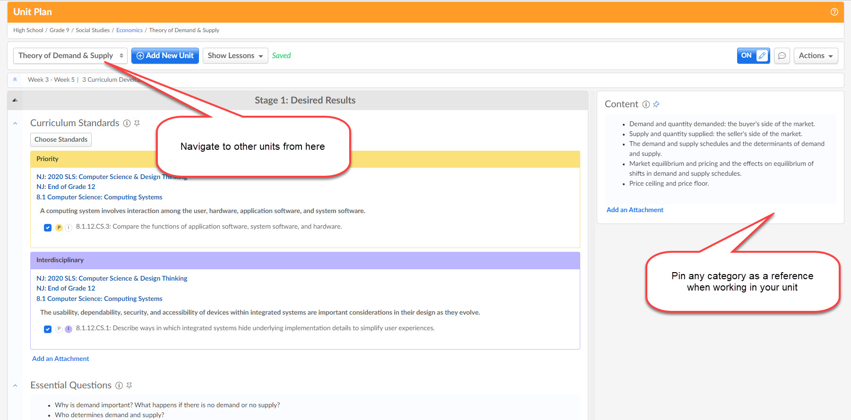Open the Theory of Demand & Supply unit dropdown
The height and width of the screenshot is (420, 851).
pos(70,56)
